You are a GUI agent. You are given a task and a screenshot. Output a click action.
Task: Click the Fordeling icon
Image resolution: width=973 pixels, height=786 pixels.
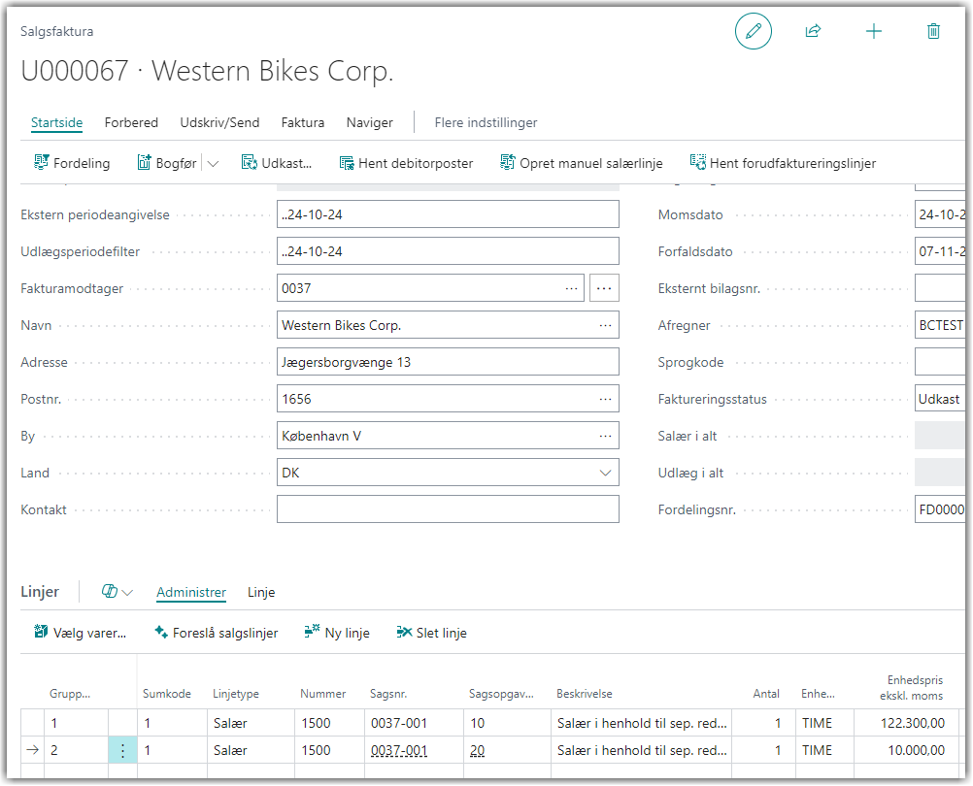click(41, 162)
